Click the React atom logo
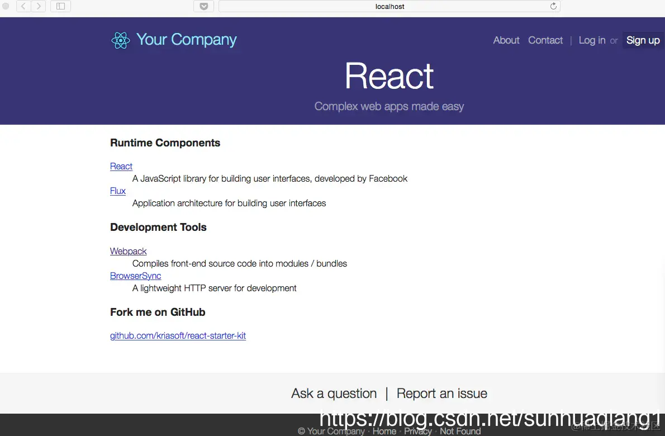This screenshot has width=665, height=436. 121,40
